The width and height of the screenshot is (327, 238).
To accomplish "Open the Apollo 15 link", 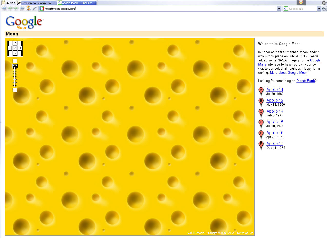I will [x=275, y=122].
